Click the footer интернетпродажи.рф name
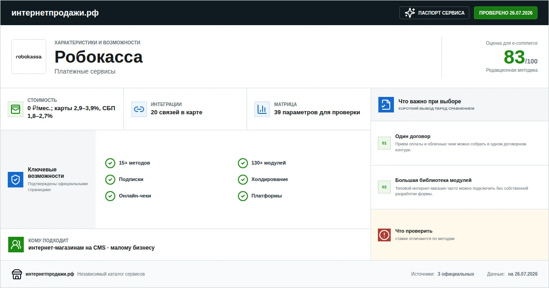Image resolution: width=549 pixels, height=288 pixels. 50,274
